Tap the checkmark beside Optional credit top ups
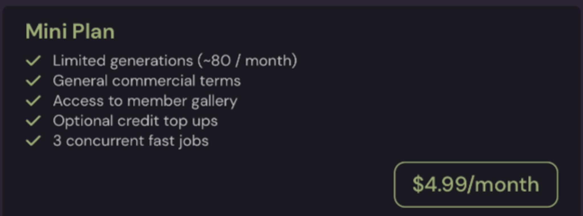This screenshot has width=583, height=216. point(33,121)
